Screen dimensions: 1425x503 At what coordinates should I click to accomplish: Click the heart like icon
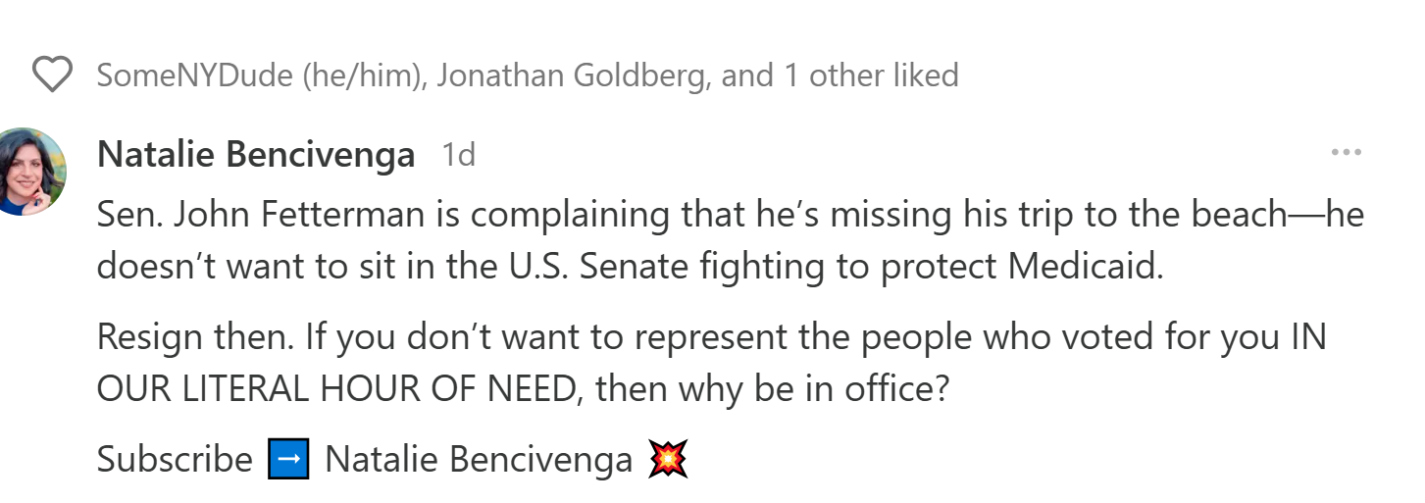[52, 75]
